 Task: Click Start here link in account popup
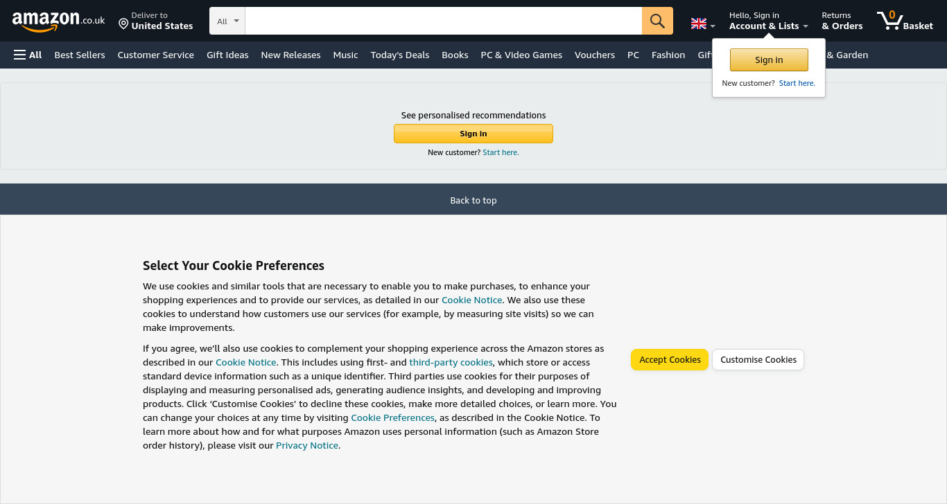click(797, 83)
